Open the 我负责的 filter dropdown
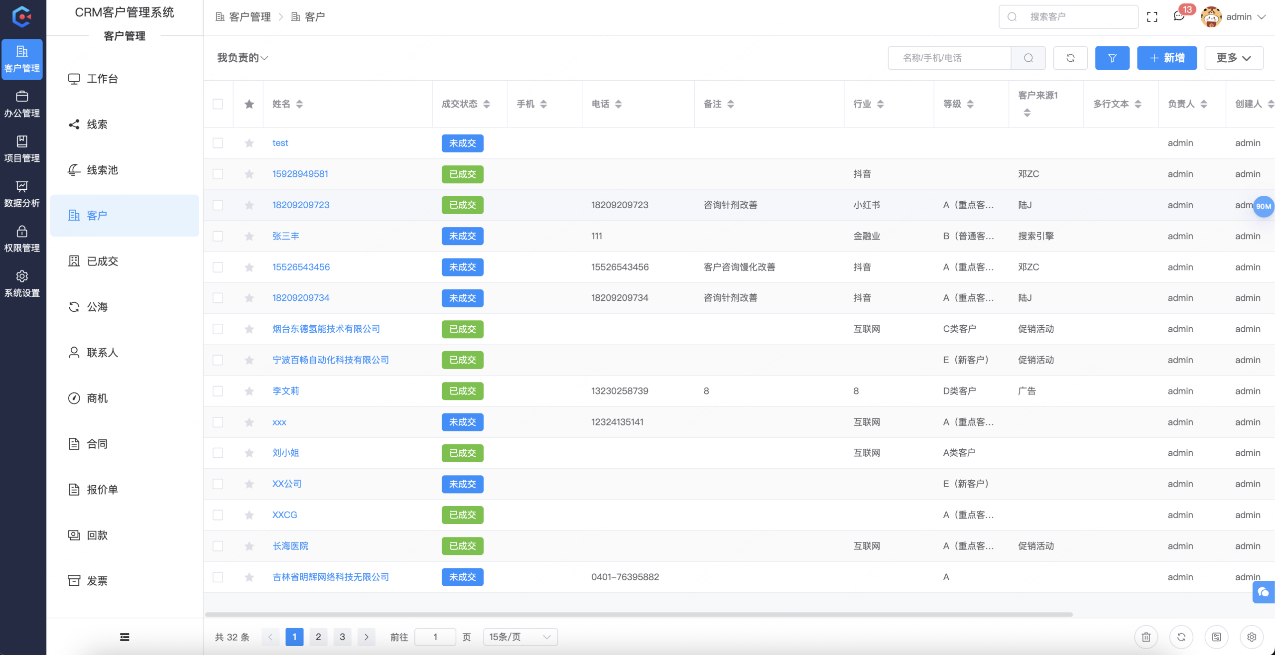The width and height of the screenshot is (1275, 655). [242, 57]
